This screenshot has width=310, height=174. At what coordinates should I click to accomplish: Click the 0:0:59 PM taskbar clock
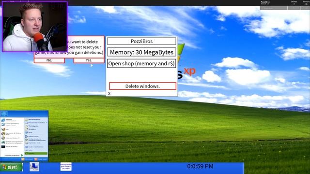[x=200, y=166]
